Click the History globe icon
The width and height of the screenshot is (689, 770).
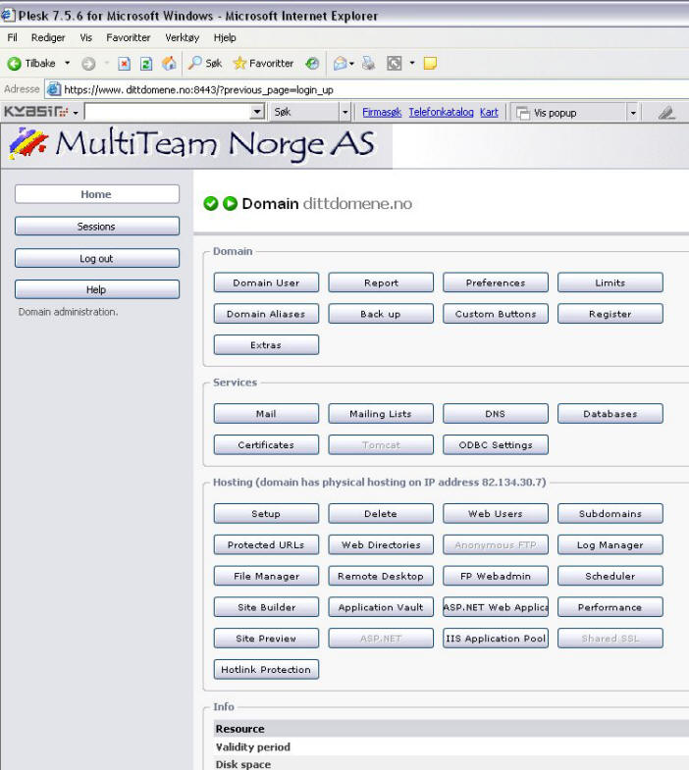(312, 64)
